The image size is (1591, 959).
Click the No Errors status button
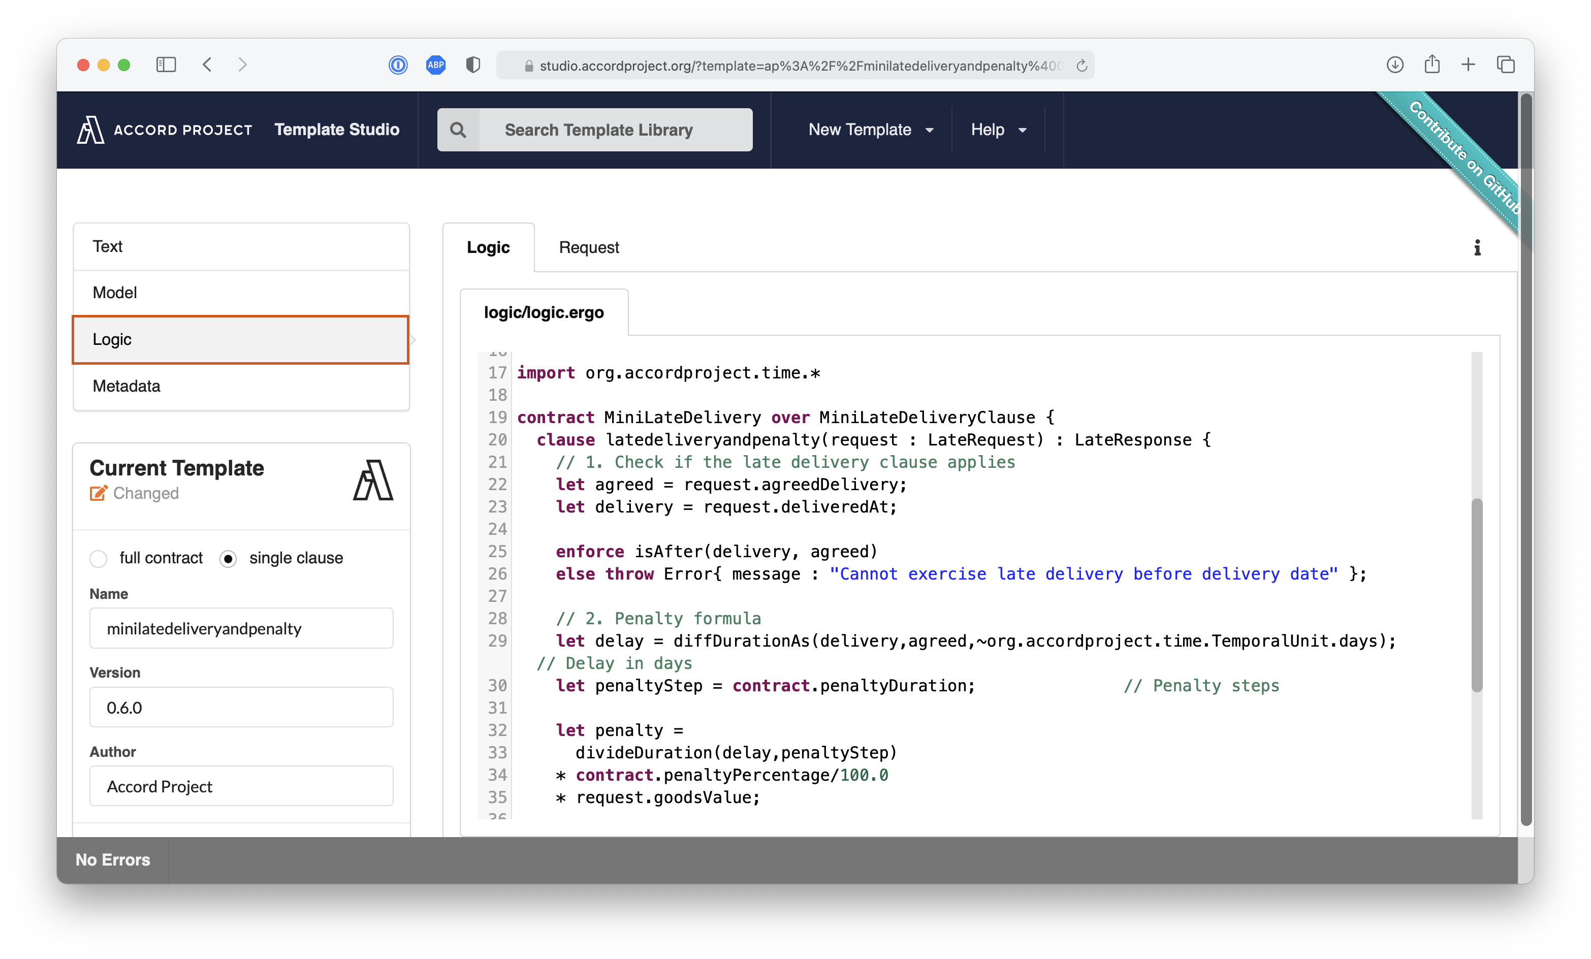click(x=112, y=859)
